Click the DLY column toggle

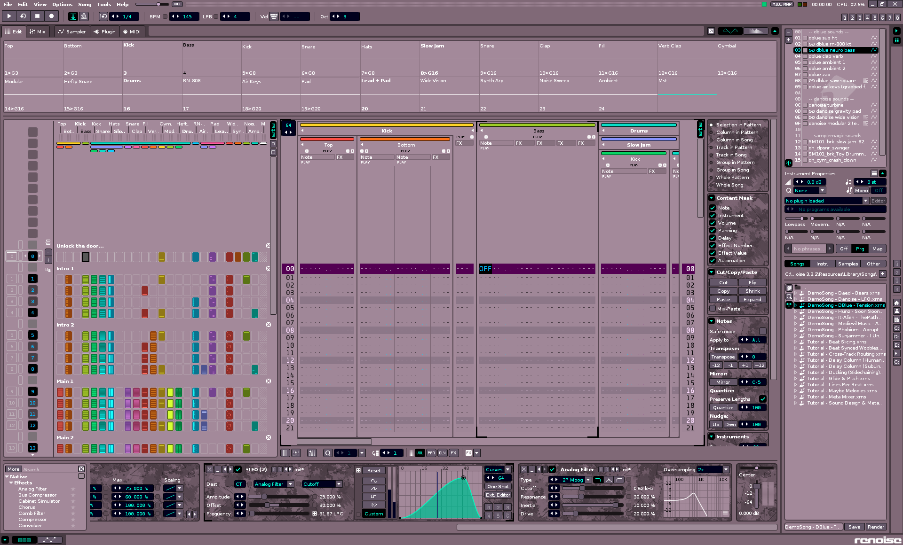coord(442,453)
